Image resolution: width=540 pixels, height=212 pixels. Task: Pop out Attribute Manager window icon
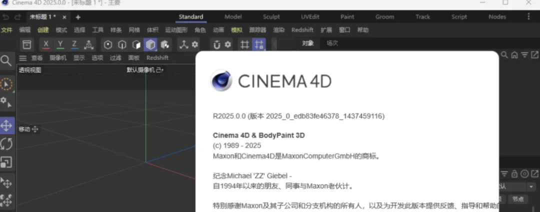click(x=534, y=174)
